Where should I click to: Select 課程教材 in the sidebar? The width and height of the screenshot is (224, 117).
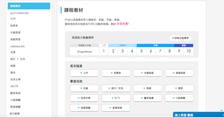pos(29,6)
